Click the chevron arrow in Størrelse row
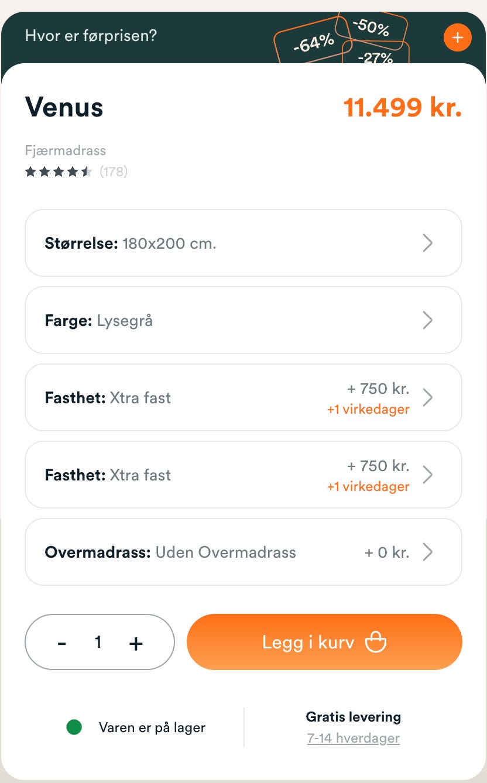 click(x=428, y=243)
